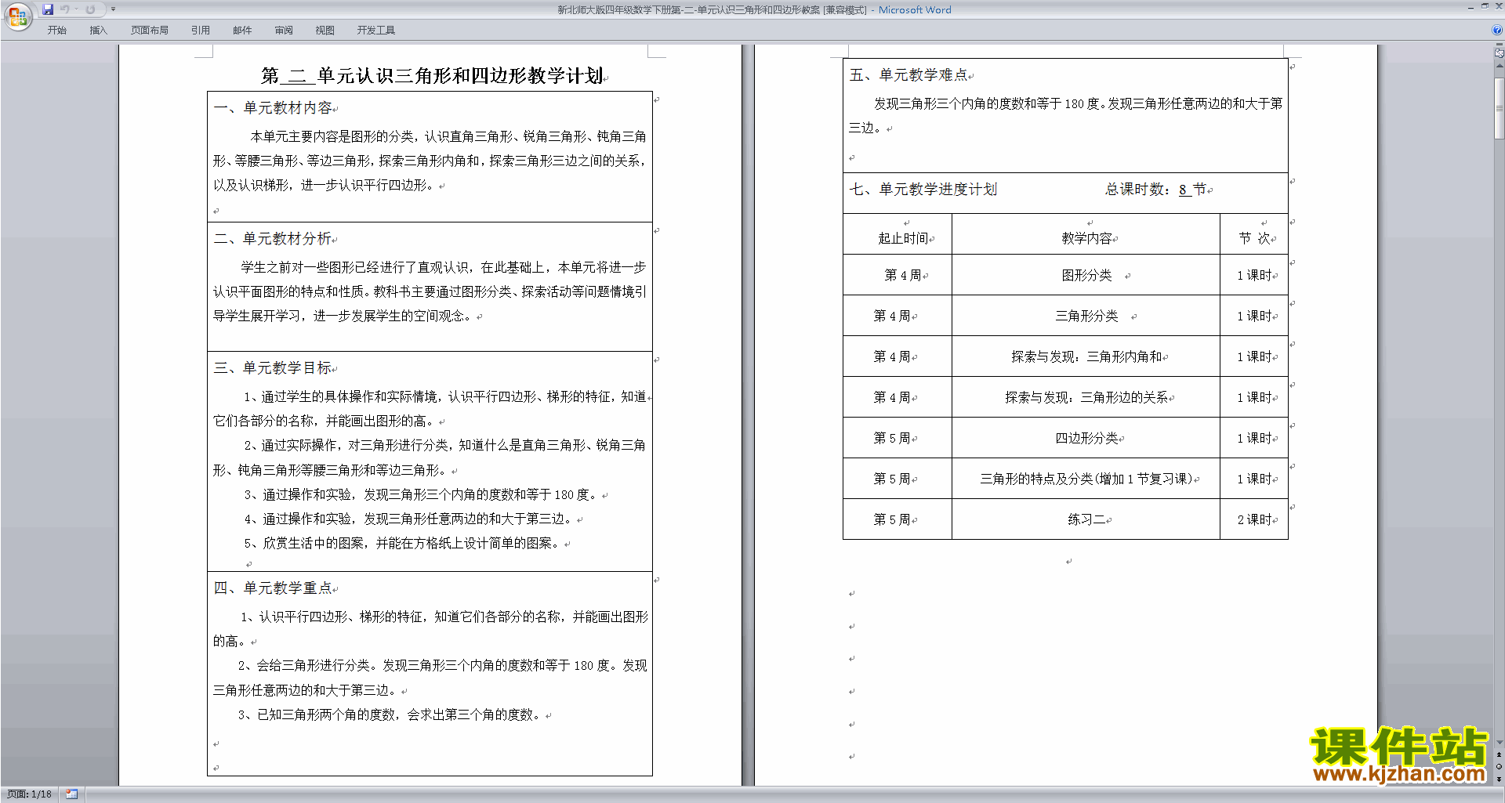Image resolution: width=1505 pixels, height=803 pixels.
Task: Click the macro recording icon in status bar
Action: point(71,794)
